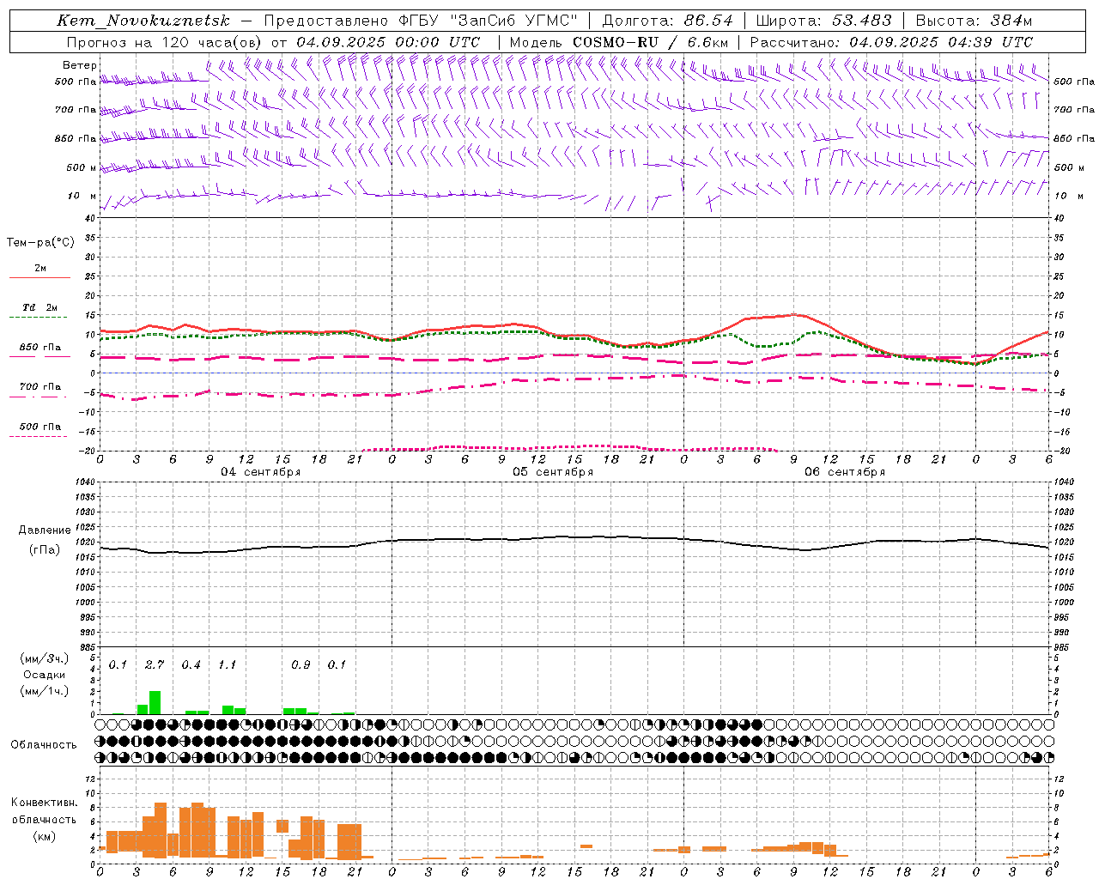
Task: Click the 06 сентября date label
Action: click(x=845, y=472)
